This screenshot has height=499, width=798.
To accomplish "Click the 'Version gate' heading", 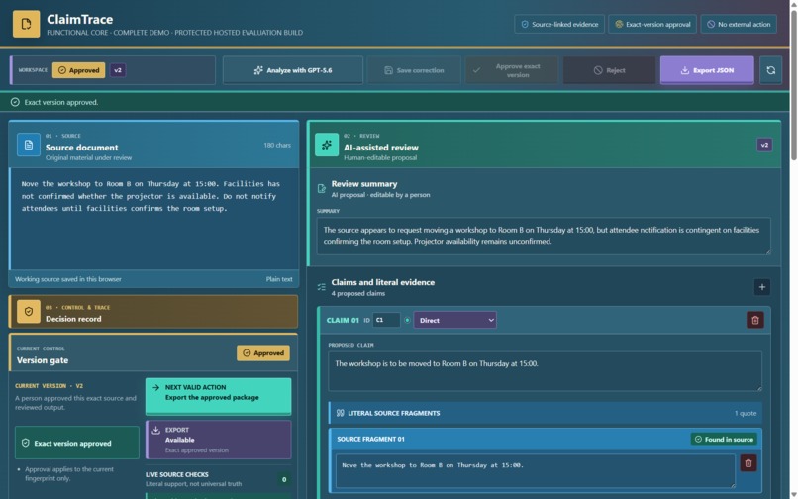I will tap(43, 360).
